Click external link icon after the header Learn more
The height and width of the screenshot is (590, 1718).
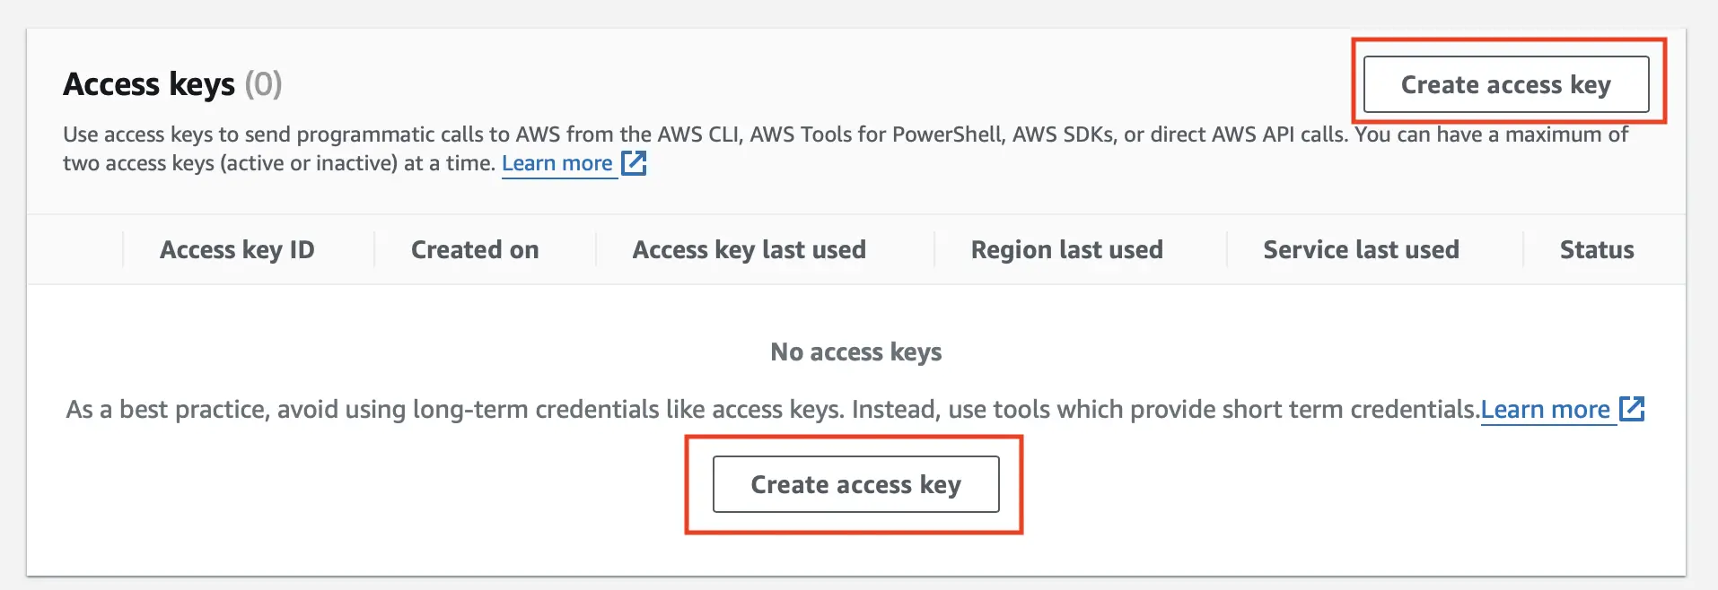pyautogui.click(x=634, y=163)
